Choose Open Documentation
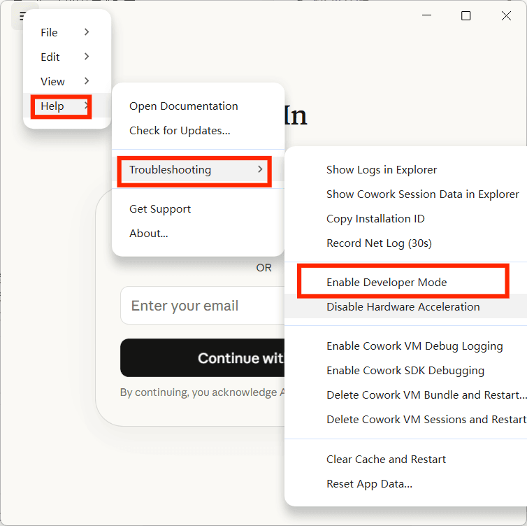 coord(198,106)
